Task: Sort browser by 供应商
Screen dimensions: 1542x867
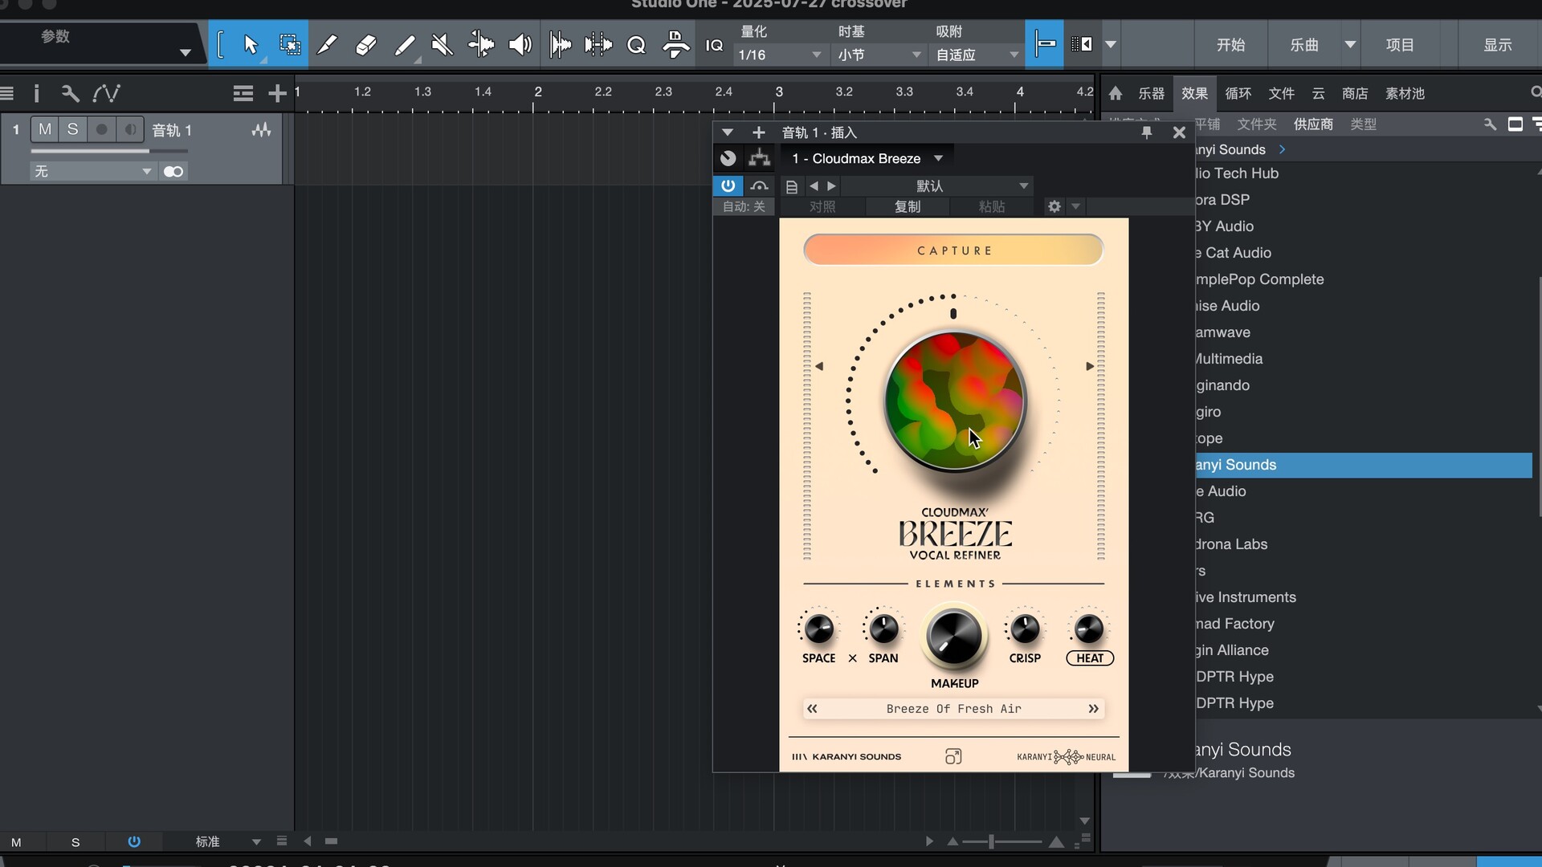Action: click(x=1313, y=124)
